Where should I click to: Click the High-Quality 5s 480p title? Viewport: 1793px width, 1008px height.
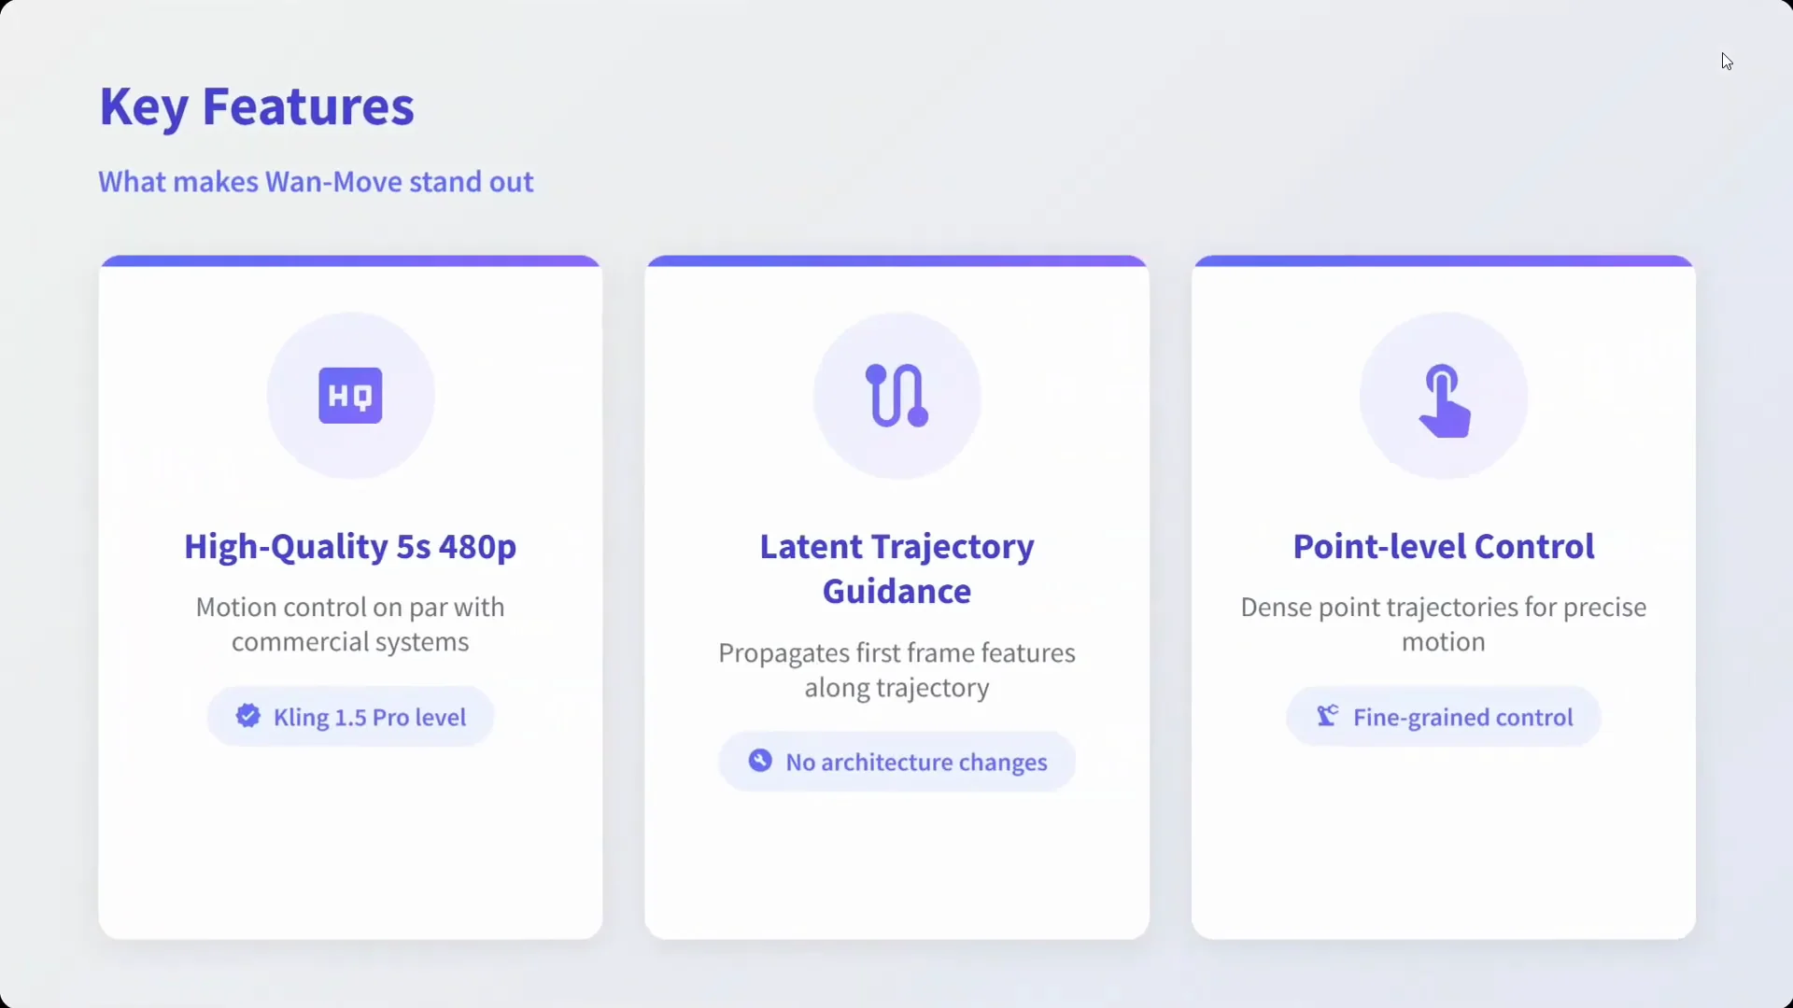pyautogui.click(x=350, y=546)
